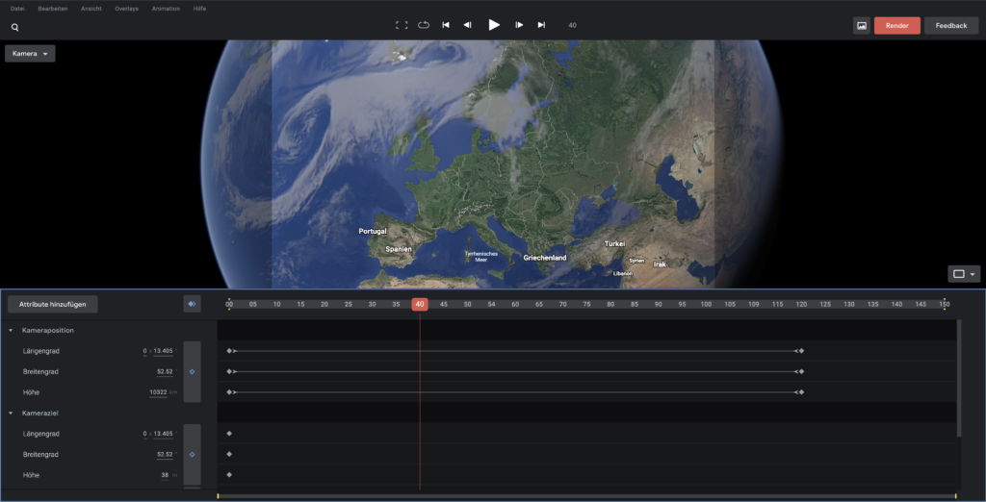
Task: Select first keyframe on Kameraposition Längengrad track
Action: coord(229,351)
